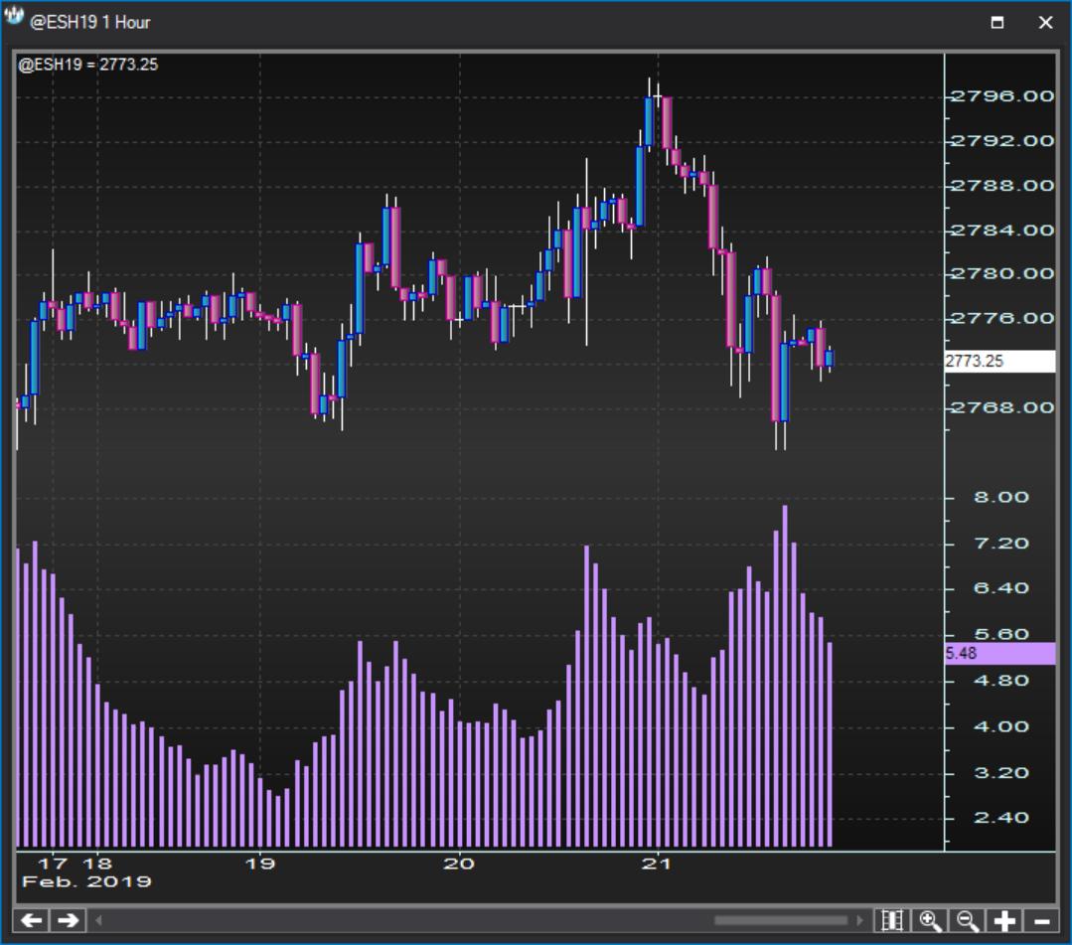Zoom in with the magnifier plus icon
1072x945 pixels.
[x=930, y=920]
